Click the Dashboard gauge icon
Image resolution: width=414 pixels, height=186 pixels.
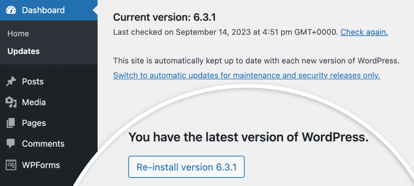[x=11, y=10]
